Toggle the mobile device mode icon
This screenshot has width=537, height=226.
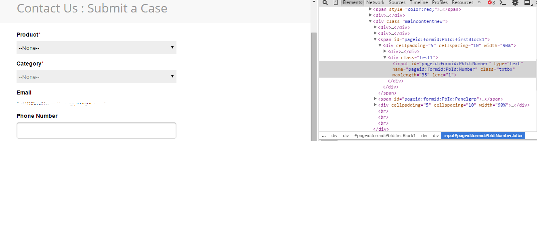(336, 2)
